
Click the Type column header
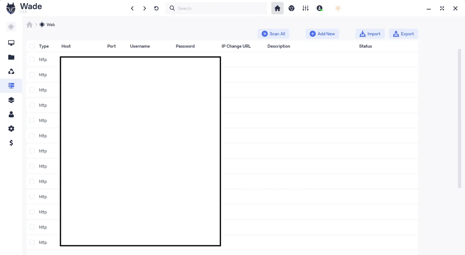click(44, 46)
